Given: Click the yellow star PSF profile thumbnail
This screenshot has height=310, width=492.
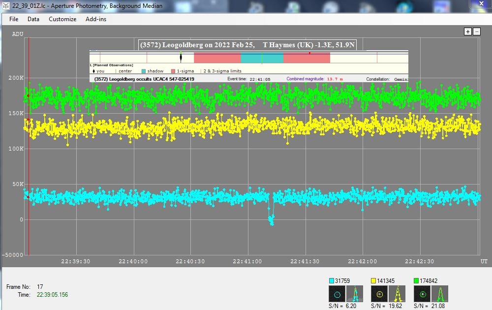Looking at the screenshot, I should [x=397, y=294].
